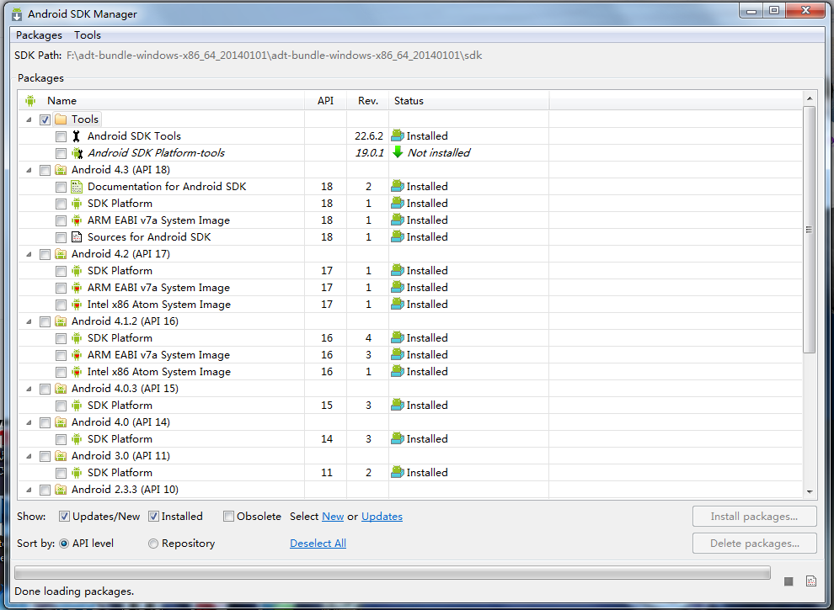834x610 pixels.
Task: Collapse the Android 2.3.3 (API 10) group
Action: pyautogui.click(x=29, y=490)
